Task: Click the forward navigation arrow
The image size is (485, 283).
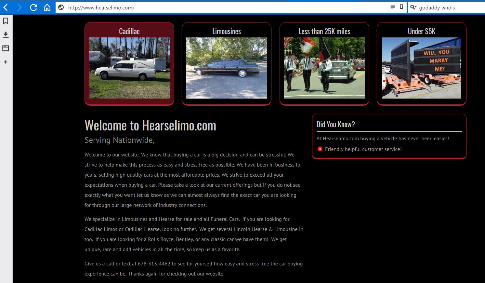Action: click(20, 7)
